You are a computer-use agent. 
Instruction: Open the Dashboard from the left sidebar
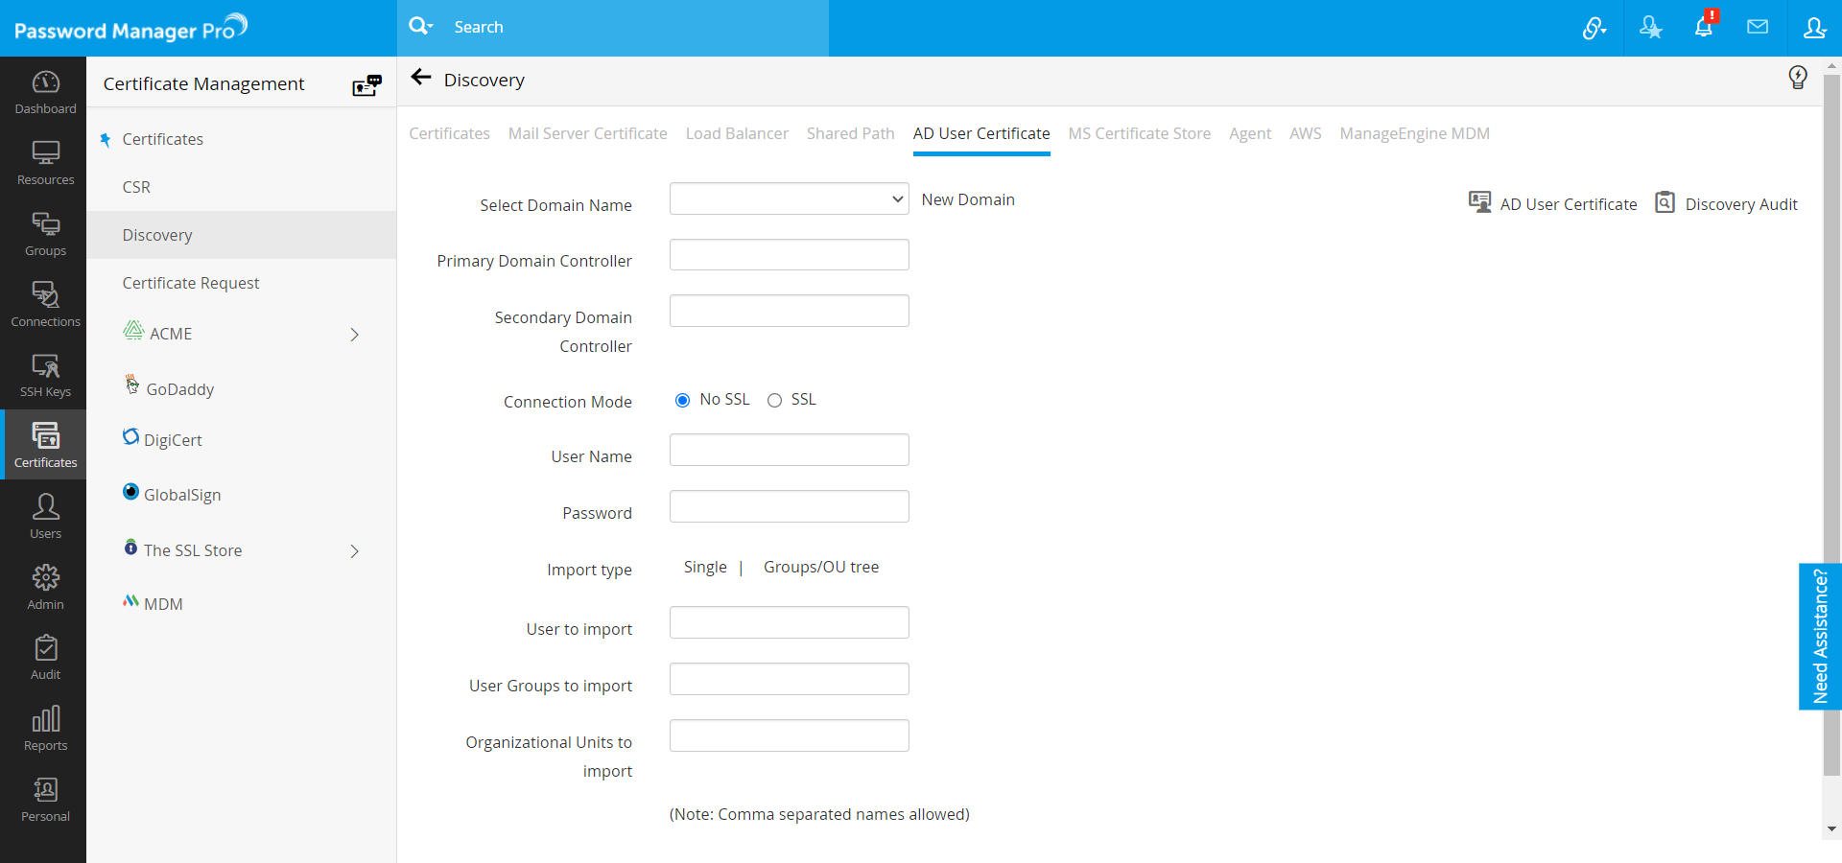[44, 91]
